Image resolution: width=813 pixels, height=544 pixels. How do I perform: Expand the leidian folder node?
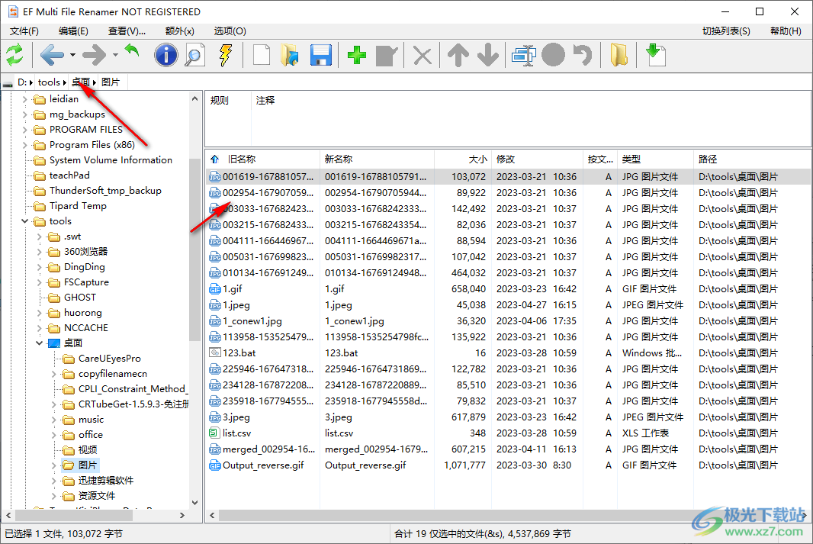24,99
